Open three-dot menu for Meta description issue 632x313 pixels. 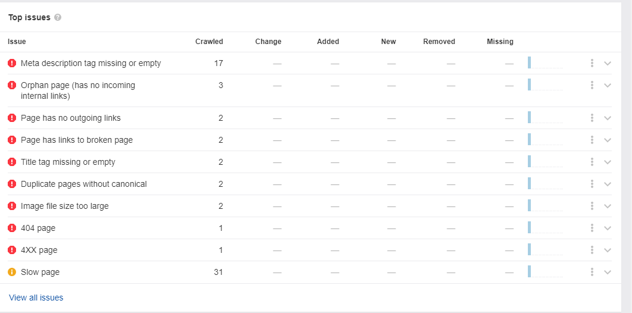click(592, 63)
